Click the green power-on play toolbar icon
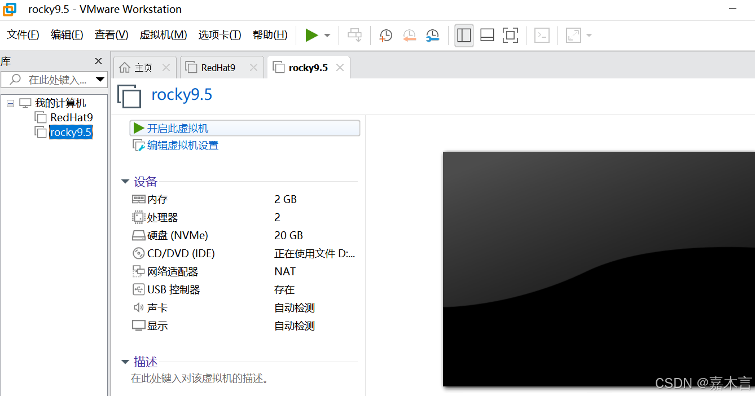Screen dimensions: 755x396 point(311,35)
